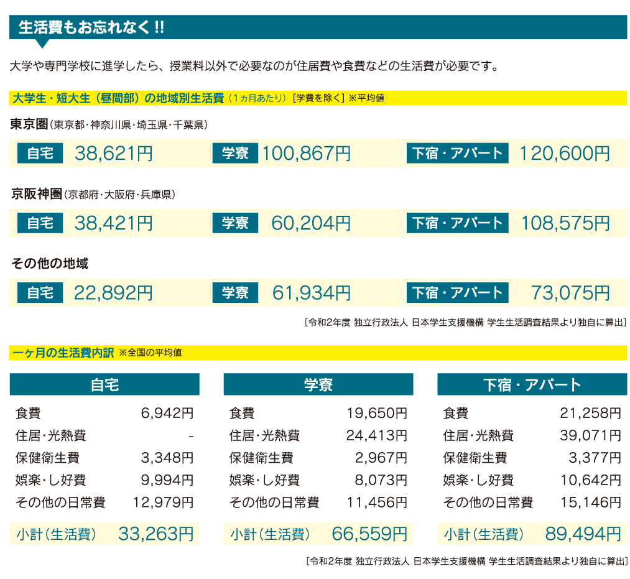Select the 自宅 breakdown table header
Viewport: 630px width, 579px height.
point(104,385)
